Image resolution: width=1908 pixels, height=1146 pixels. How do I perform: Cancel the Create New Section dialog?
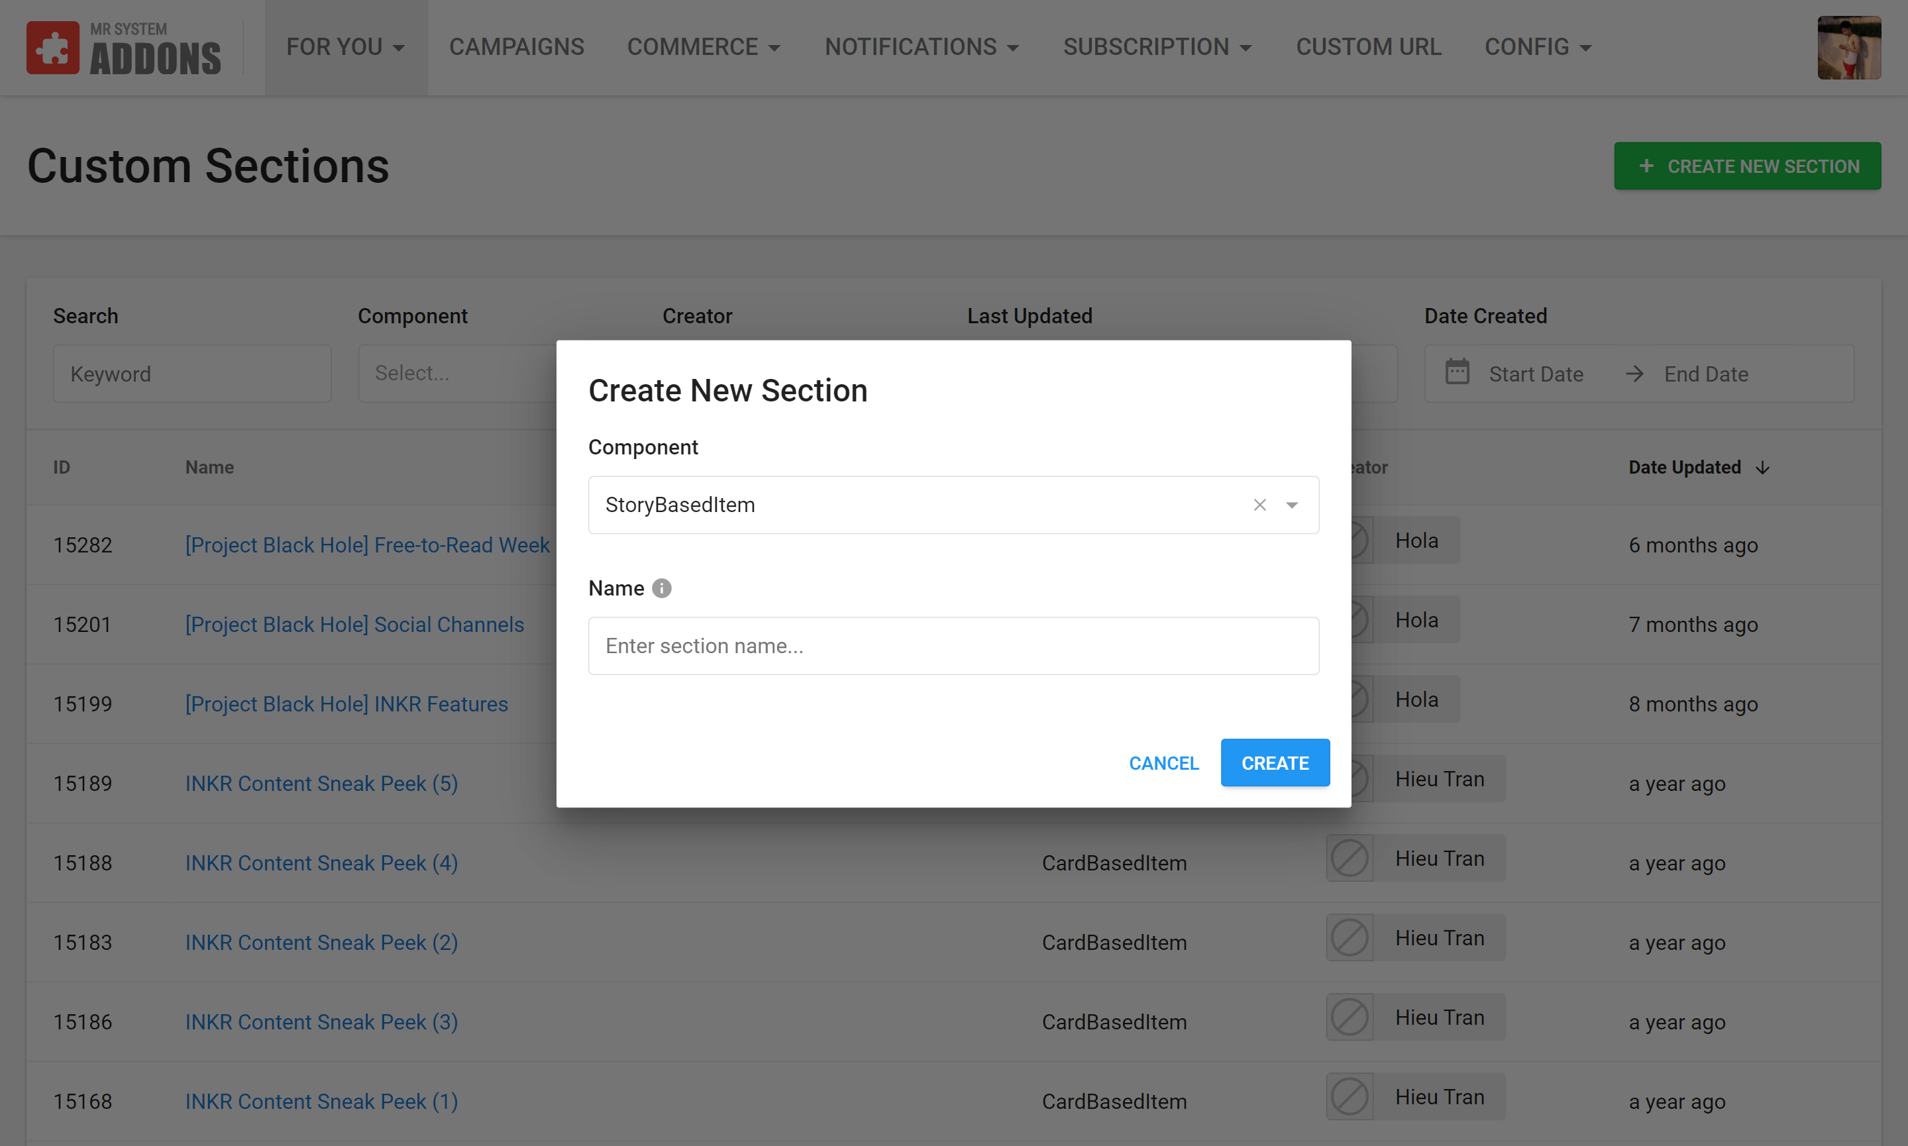[x=1163, y=763]
